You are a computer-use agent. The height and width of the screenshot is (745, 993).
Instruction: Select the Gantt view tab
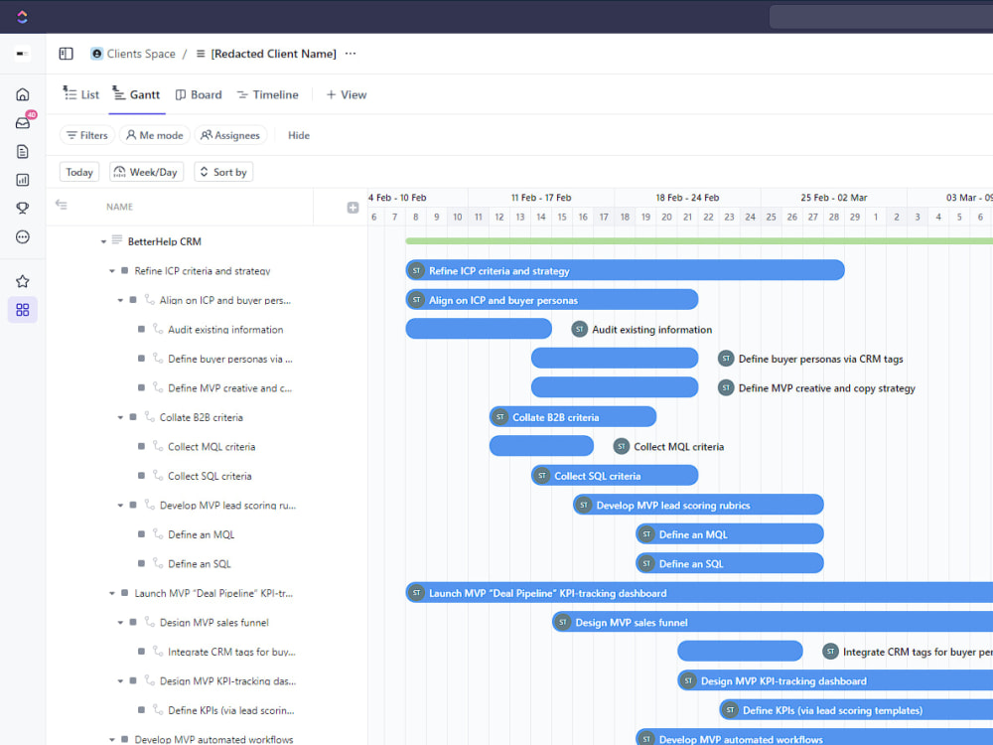coord(137,94)
